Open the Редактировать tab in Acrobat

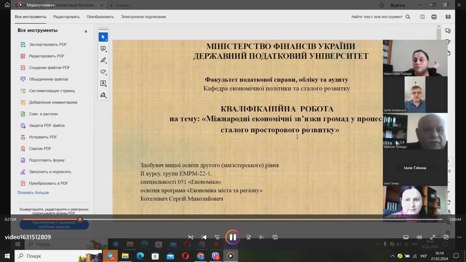pos(66,17)
